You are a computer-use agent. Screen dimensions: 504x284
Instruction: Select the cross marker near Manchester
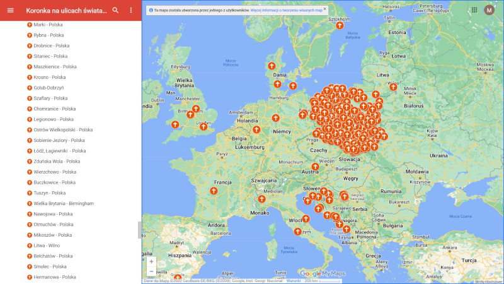[196, 109]
